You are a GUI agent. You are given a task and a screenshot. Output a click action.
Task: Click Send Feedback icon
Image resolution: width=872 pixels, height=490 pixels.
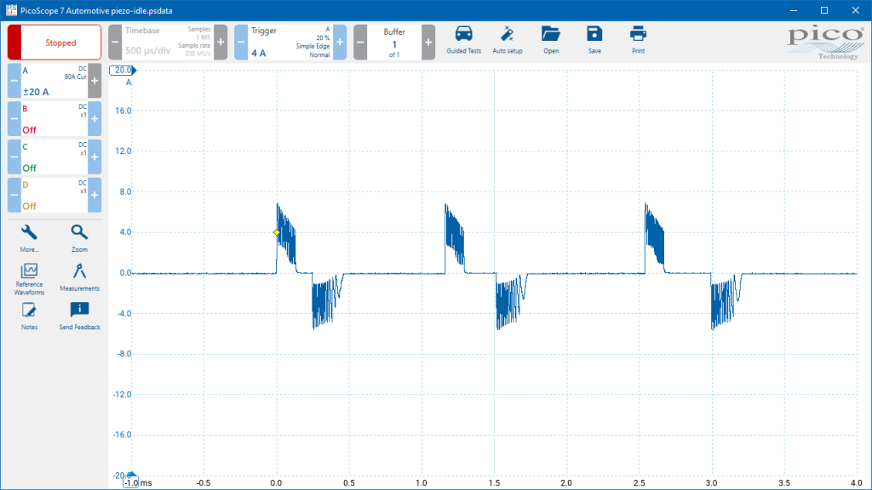click(79, 316)
